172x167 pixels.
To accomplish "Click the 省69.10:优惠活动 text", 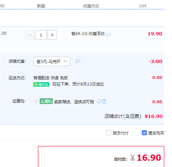I will click(x=88, y=34).
